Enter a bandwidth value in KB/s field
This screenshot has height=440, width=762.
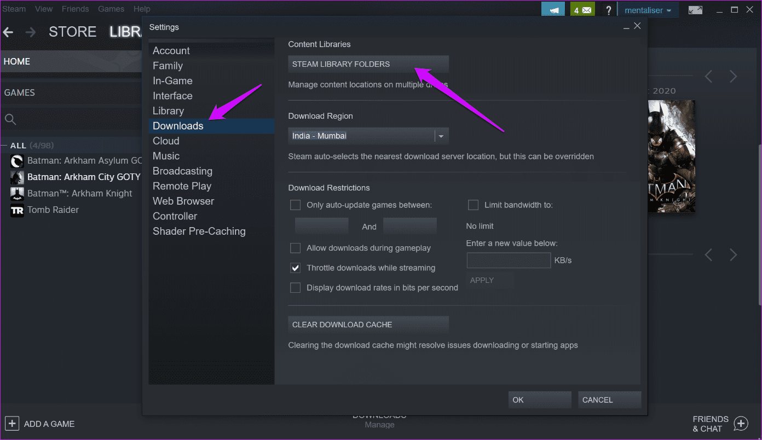pyautogui.click(x=508, y=260)
